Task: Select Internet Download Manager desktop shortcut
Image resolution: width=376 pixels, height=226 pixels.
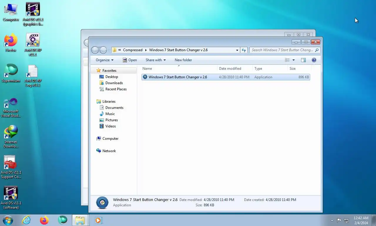Action: point(11,137)
